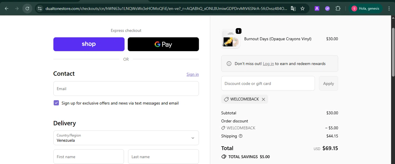The height and width of the screenshot is (164, 395).
Task: Click the TOTAL SAVINGS $5.00 text
Action: (249, 157)
